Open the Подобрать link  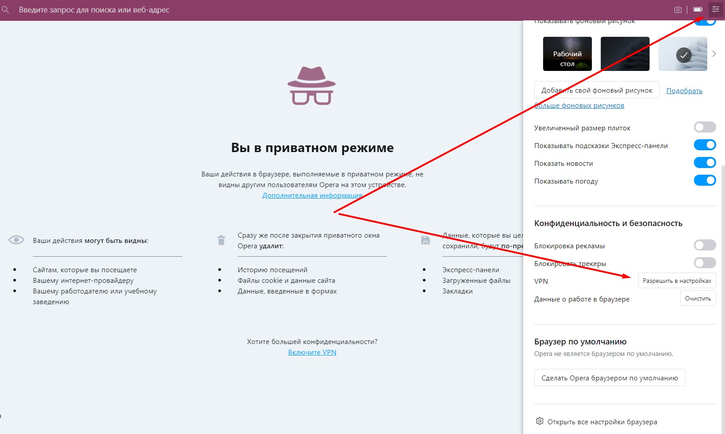[684, 90]
